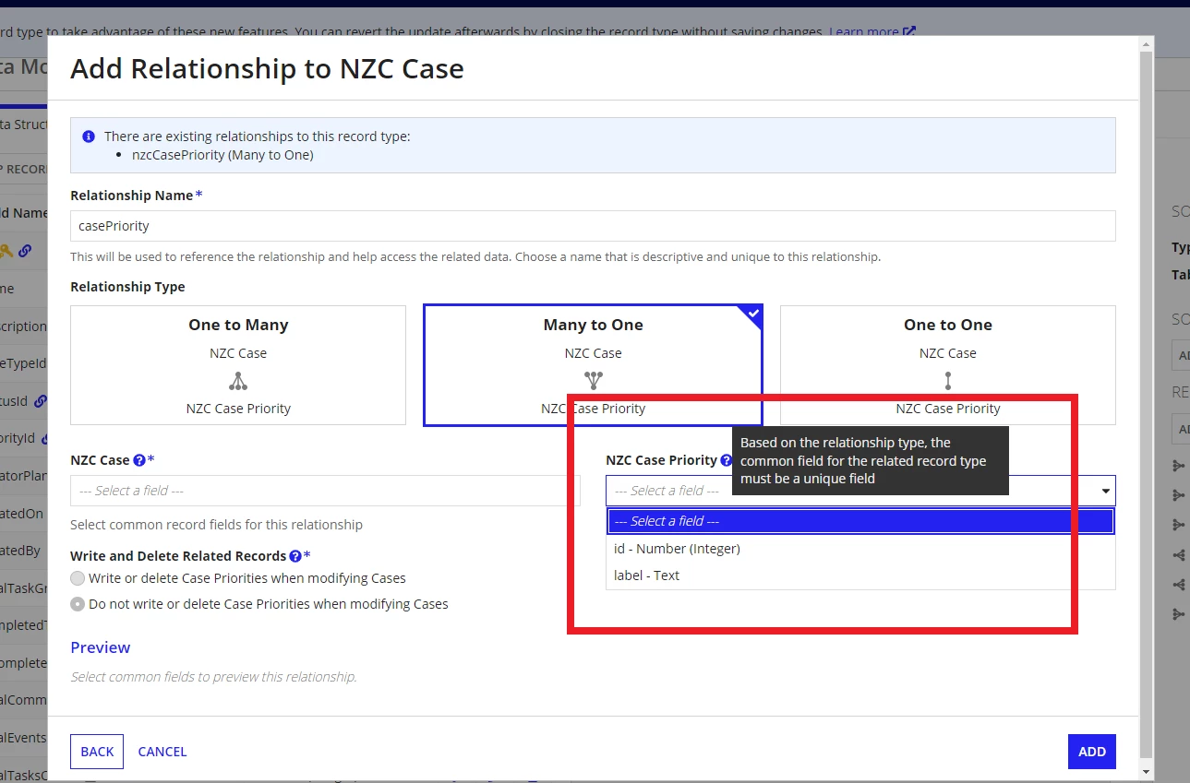
Task: Click the info icon in existing relationships banner
Action: pos(89,136)
